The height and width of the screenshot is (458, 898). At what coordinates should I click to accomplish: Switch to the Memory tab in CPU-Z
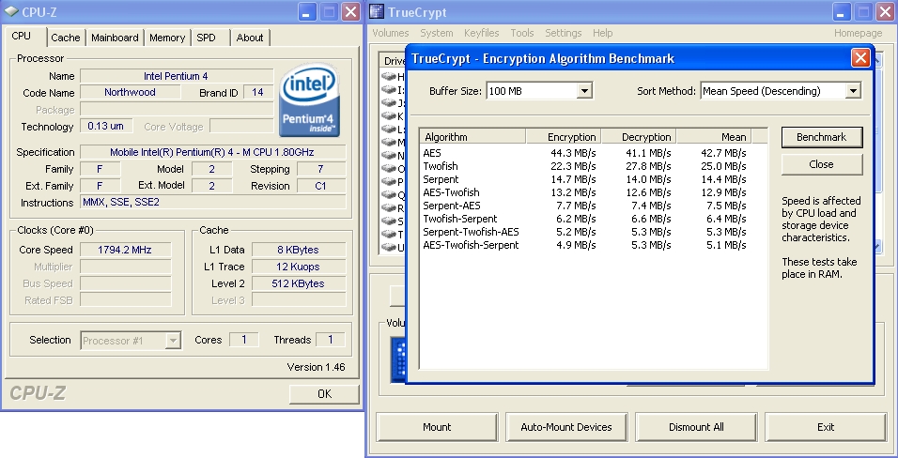coord(166,38)
